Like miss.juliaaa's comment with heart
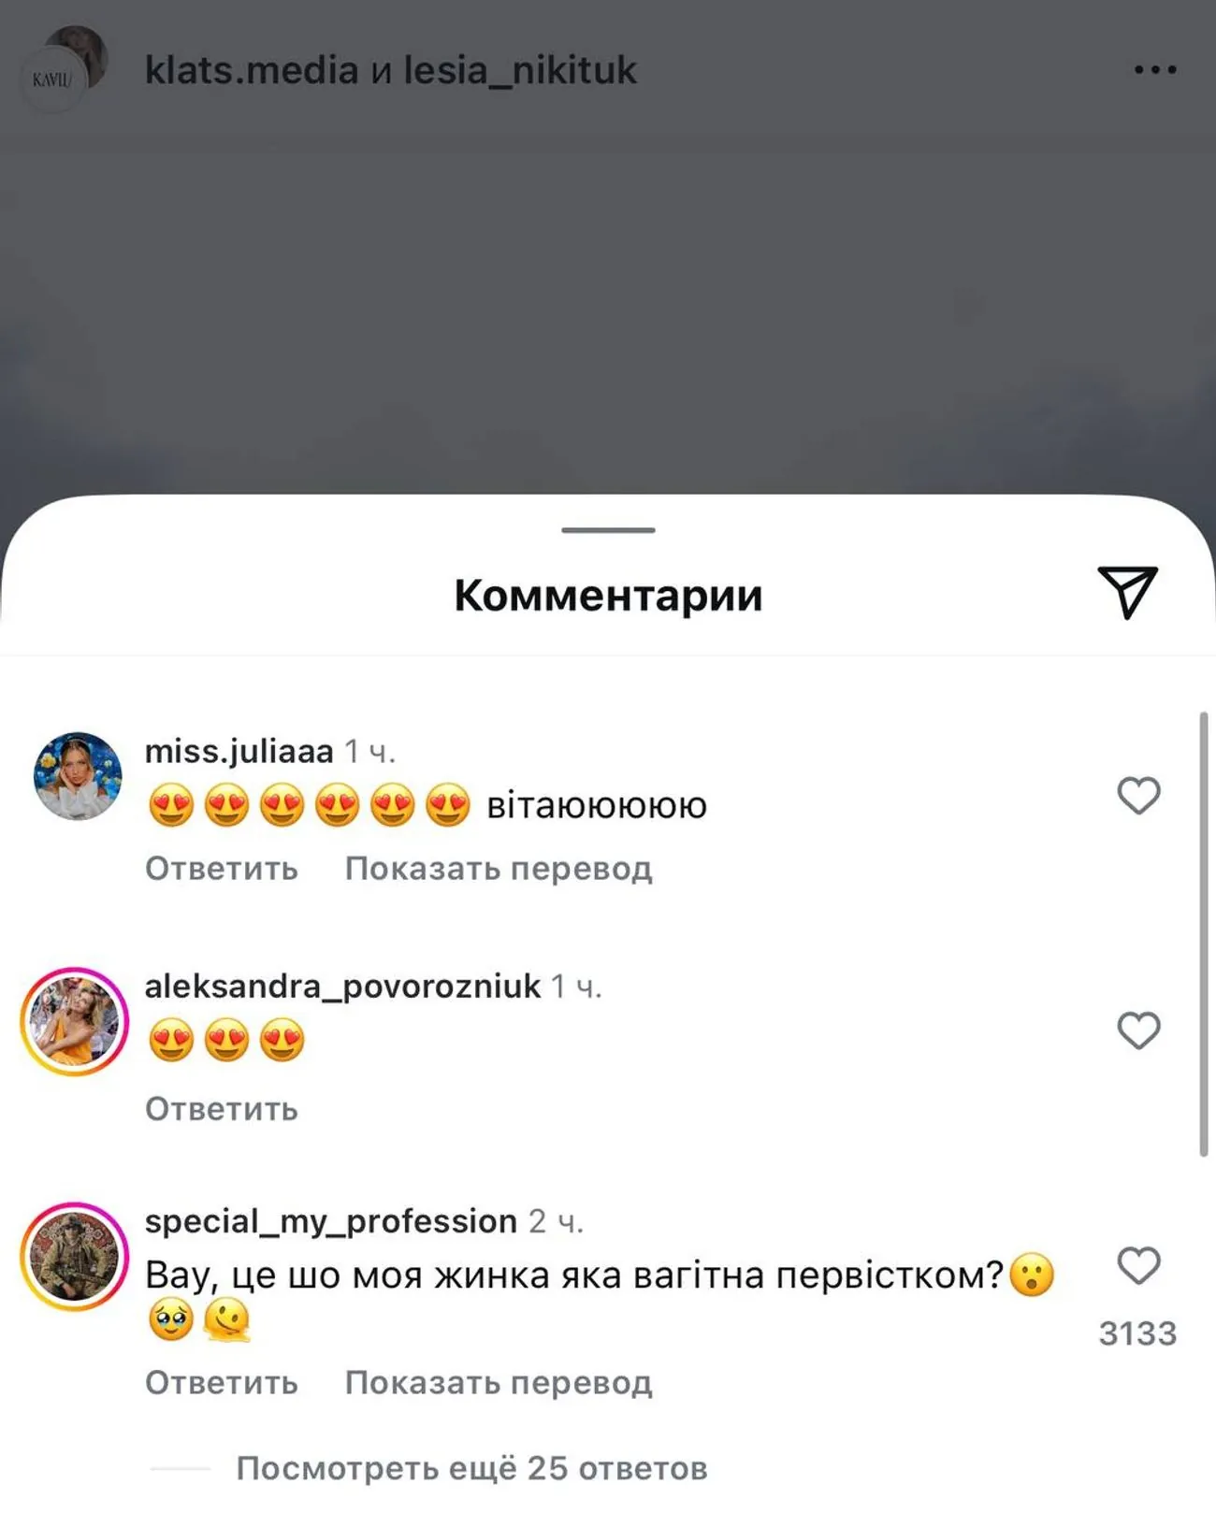 1138,796
